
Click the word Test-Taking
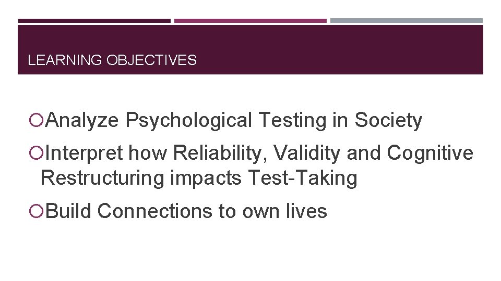click(x=303, y=178)
